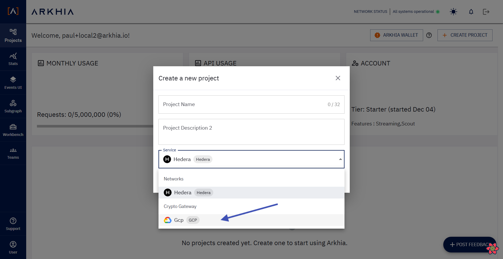The height and width of the screenshot is (259, 503).
Task: Navigate to the Subgraph section
Action: click(13, 106)
